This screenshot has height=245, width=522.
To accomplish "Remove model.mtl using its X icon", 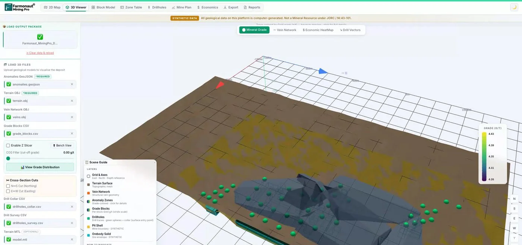I will [x=72, y=239].
